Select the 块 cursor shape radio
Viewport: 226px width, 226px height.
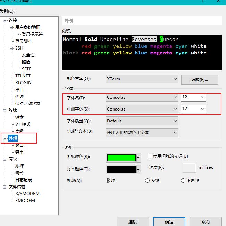[x=108, y=181]
